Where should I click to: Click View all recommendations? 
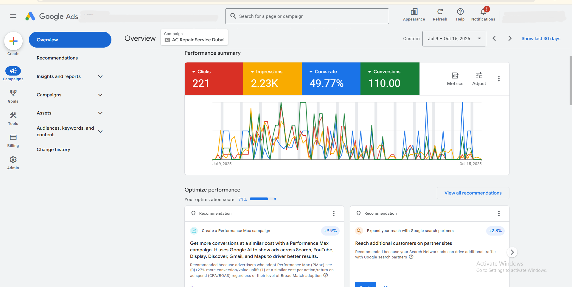point(473,193)
